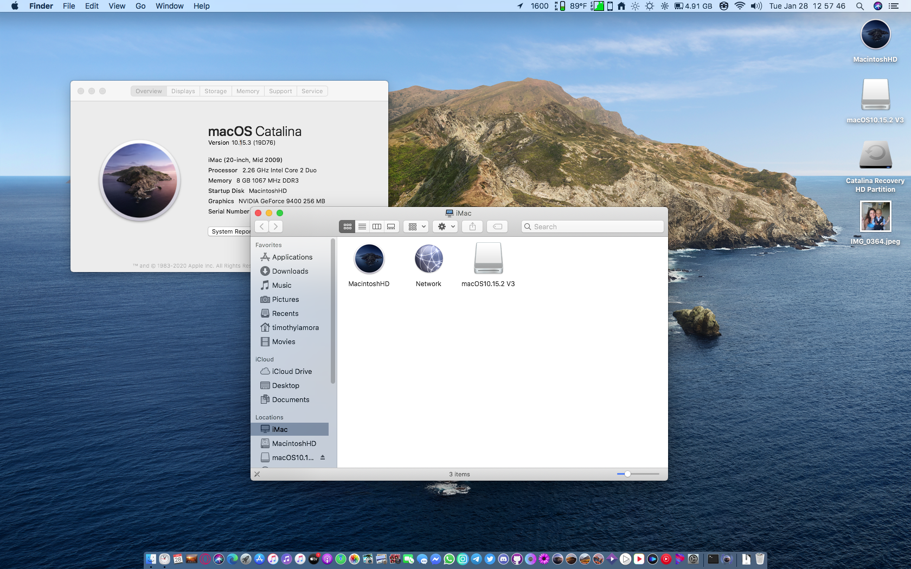Open Podcasts from the Dock
This screenshot has width=911, height=569.
pos(327,559)
